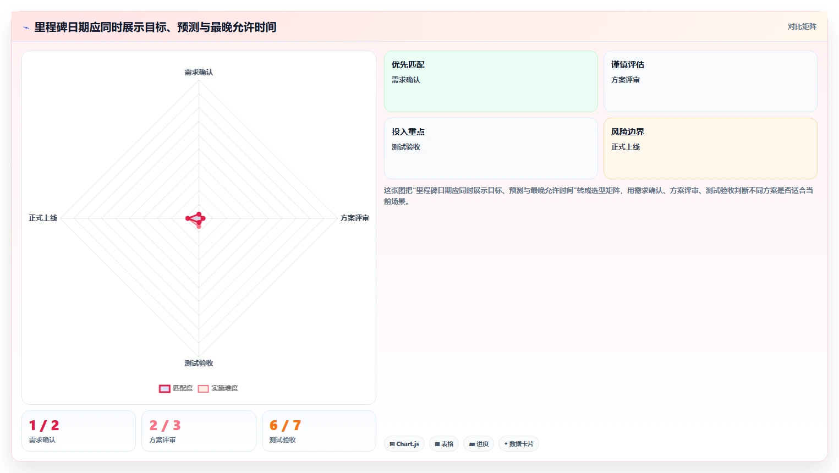Click 需求确认 text inside the 优先匹配 card
Screen dimensions: 839x473
click(406, 80)
